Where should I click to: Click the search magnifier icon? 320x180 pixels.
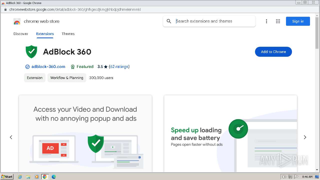tap(169, 21)
